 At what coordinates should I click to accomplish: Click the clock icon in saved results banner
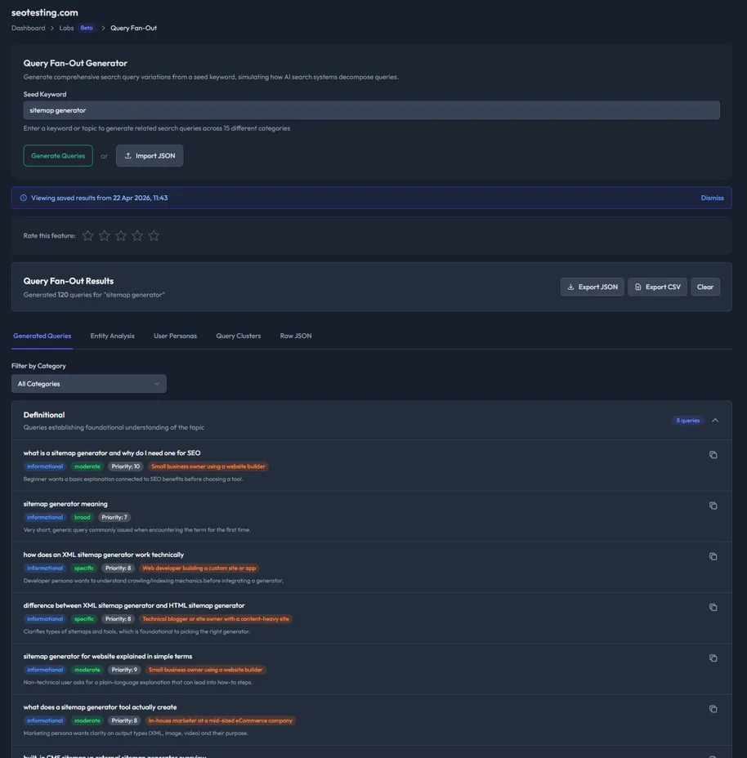pyautogui.click(x=23, y=198)
